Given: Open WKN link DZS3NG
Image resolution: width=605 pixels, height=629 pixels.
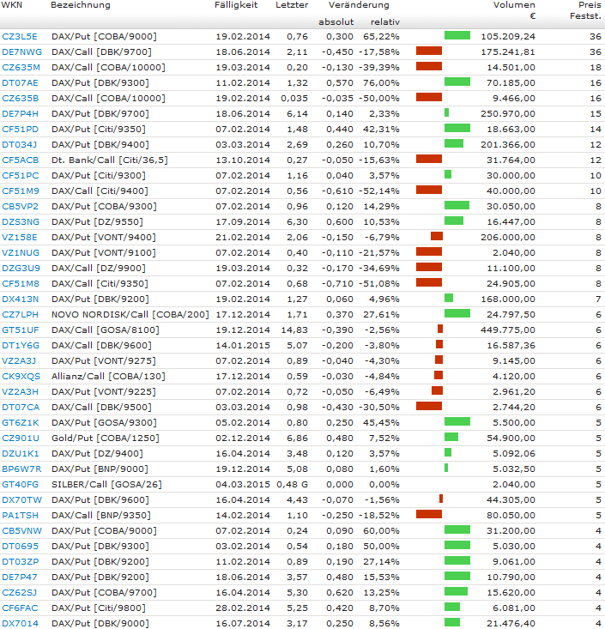Looking at the screenshot, I should tap(21, 222).
